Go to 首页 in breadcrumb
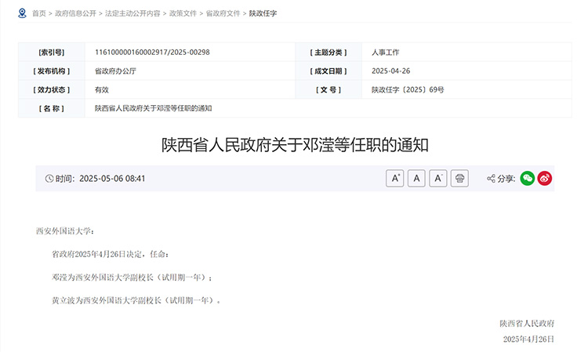 point(38,14)
